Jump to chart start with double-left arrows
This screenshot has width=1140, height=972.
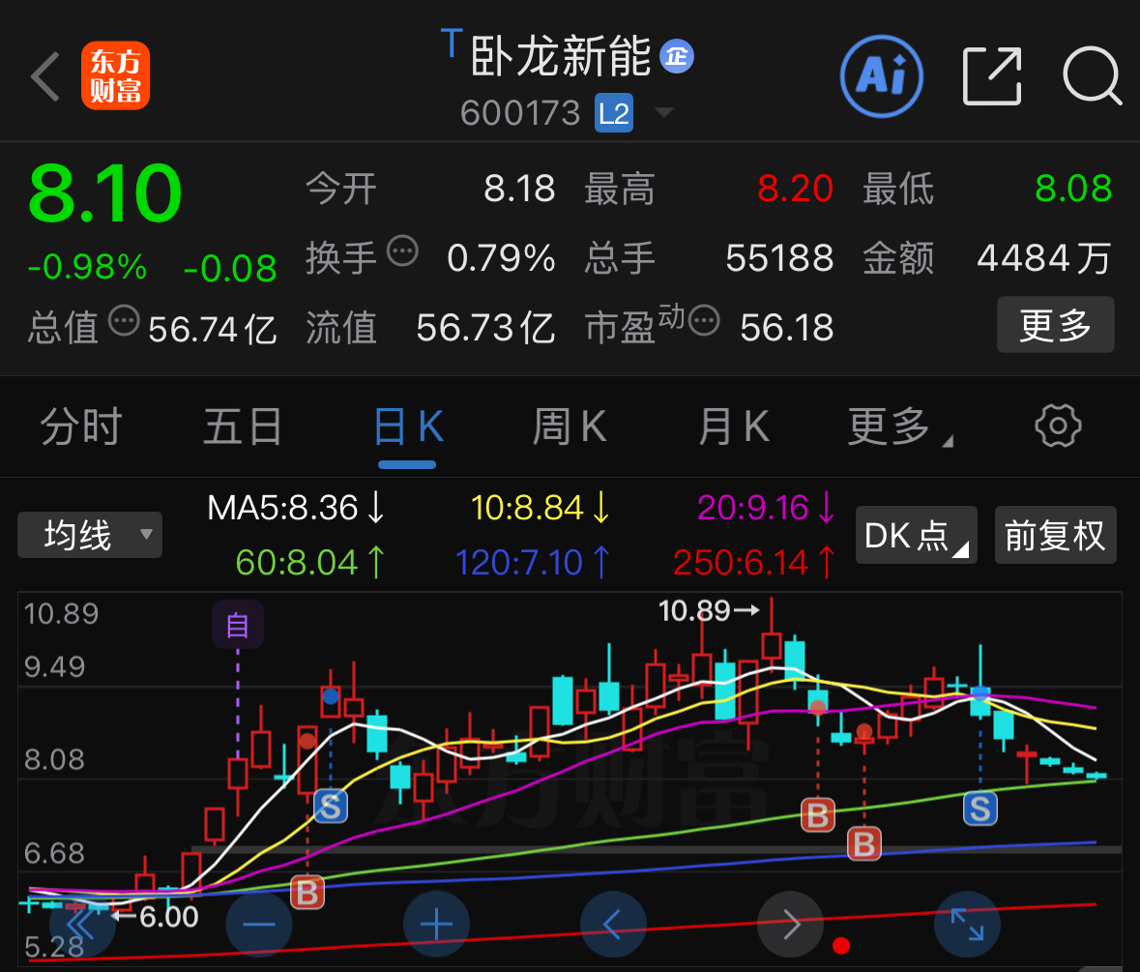[81, 924]
